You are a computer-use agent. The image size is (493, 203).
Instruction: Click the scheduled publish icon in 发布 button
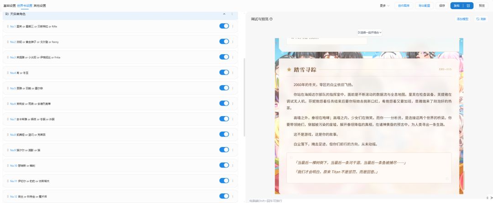pos(468,5)
